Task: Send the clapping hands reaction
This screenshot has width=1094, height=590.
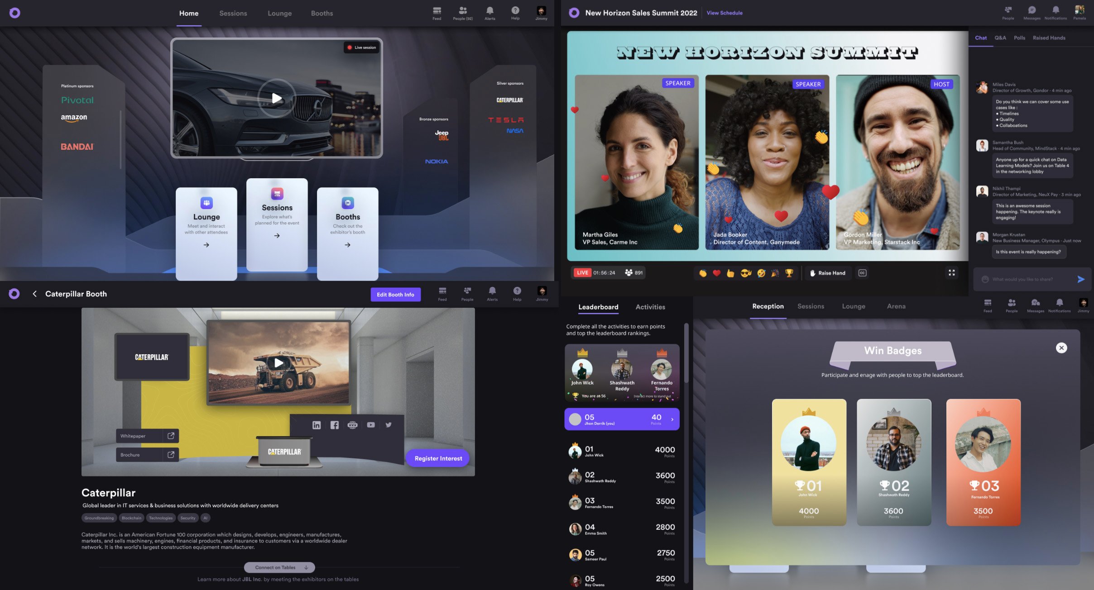Action: point(703,273)
